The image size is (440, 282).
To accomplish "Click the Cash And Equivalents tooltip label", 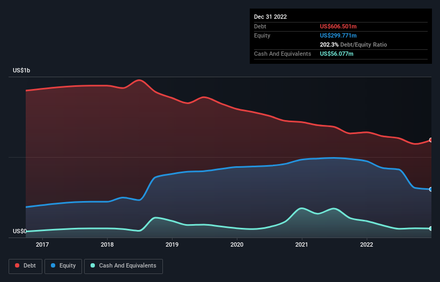I will 282,54.
